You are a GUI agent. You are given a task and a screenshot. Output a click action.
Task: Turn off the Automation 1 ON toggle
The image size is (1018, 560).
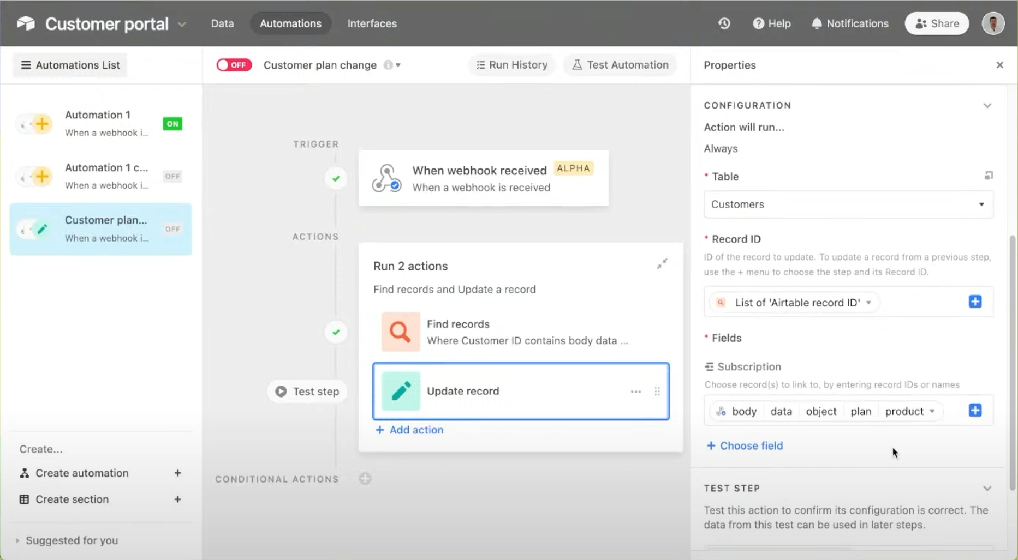click(x=172, y=124)
